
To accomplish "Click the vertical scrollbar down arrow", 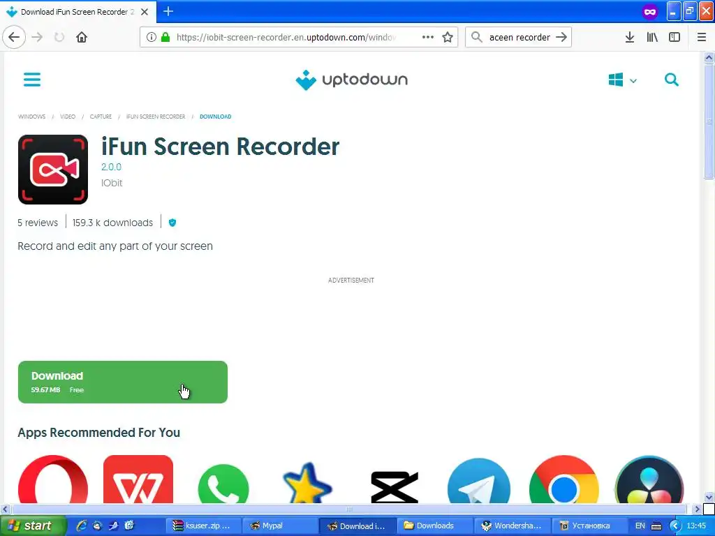I will 709,497.
